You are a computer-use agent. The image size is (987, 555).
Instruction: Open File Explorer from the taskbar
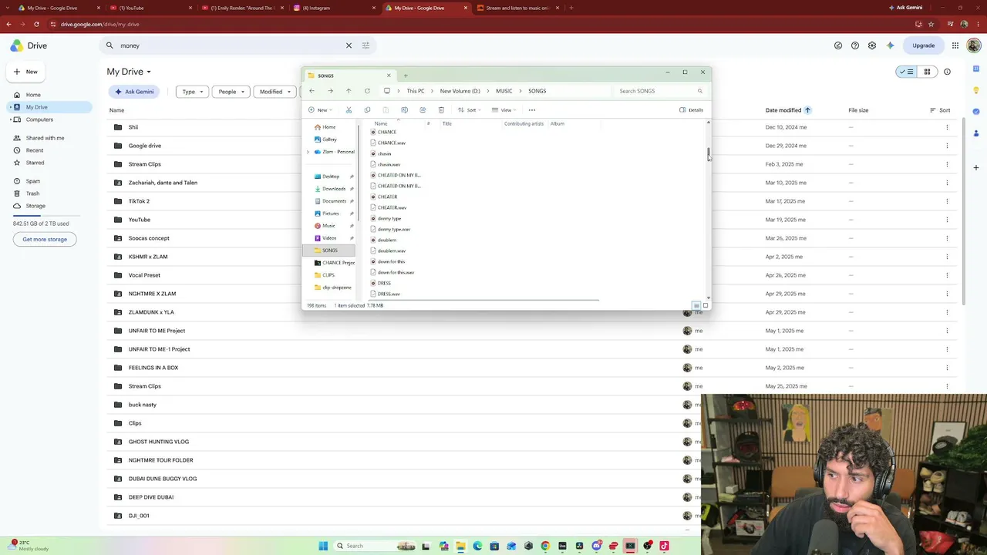pos(460,546)
